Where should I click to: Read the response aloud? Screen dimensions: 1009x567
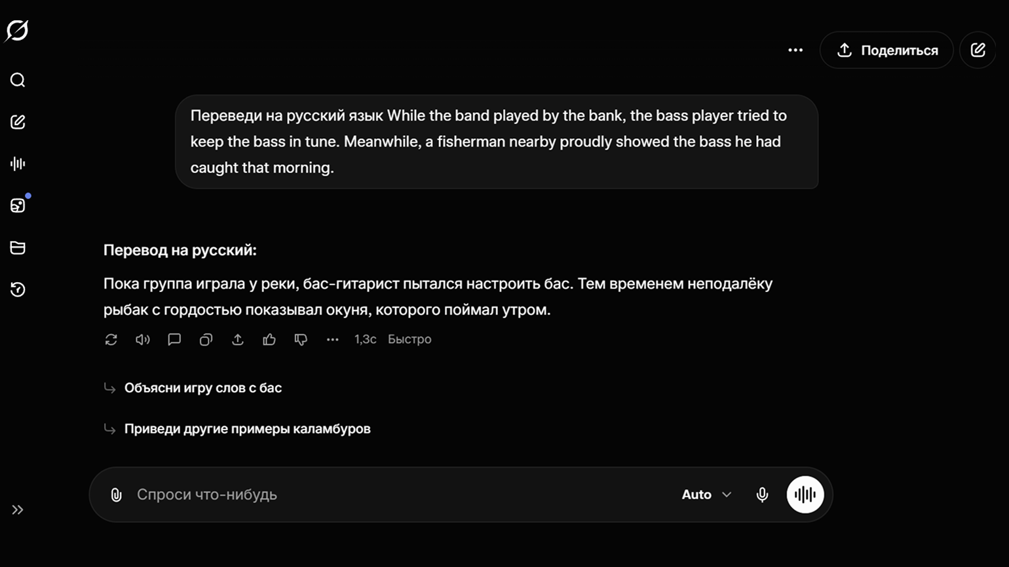142,339
